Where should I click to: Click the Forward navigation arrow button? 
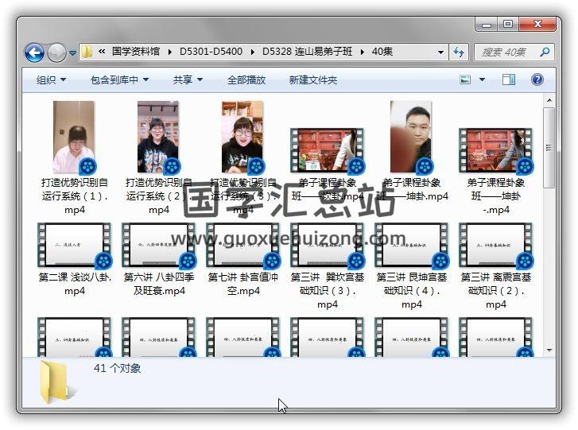click(x=56, y=52)
